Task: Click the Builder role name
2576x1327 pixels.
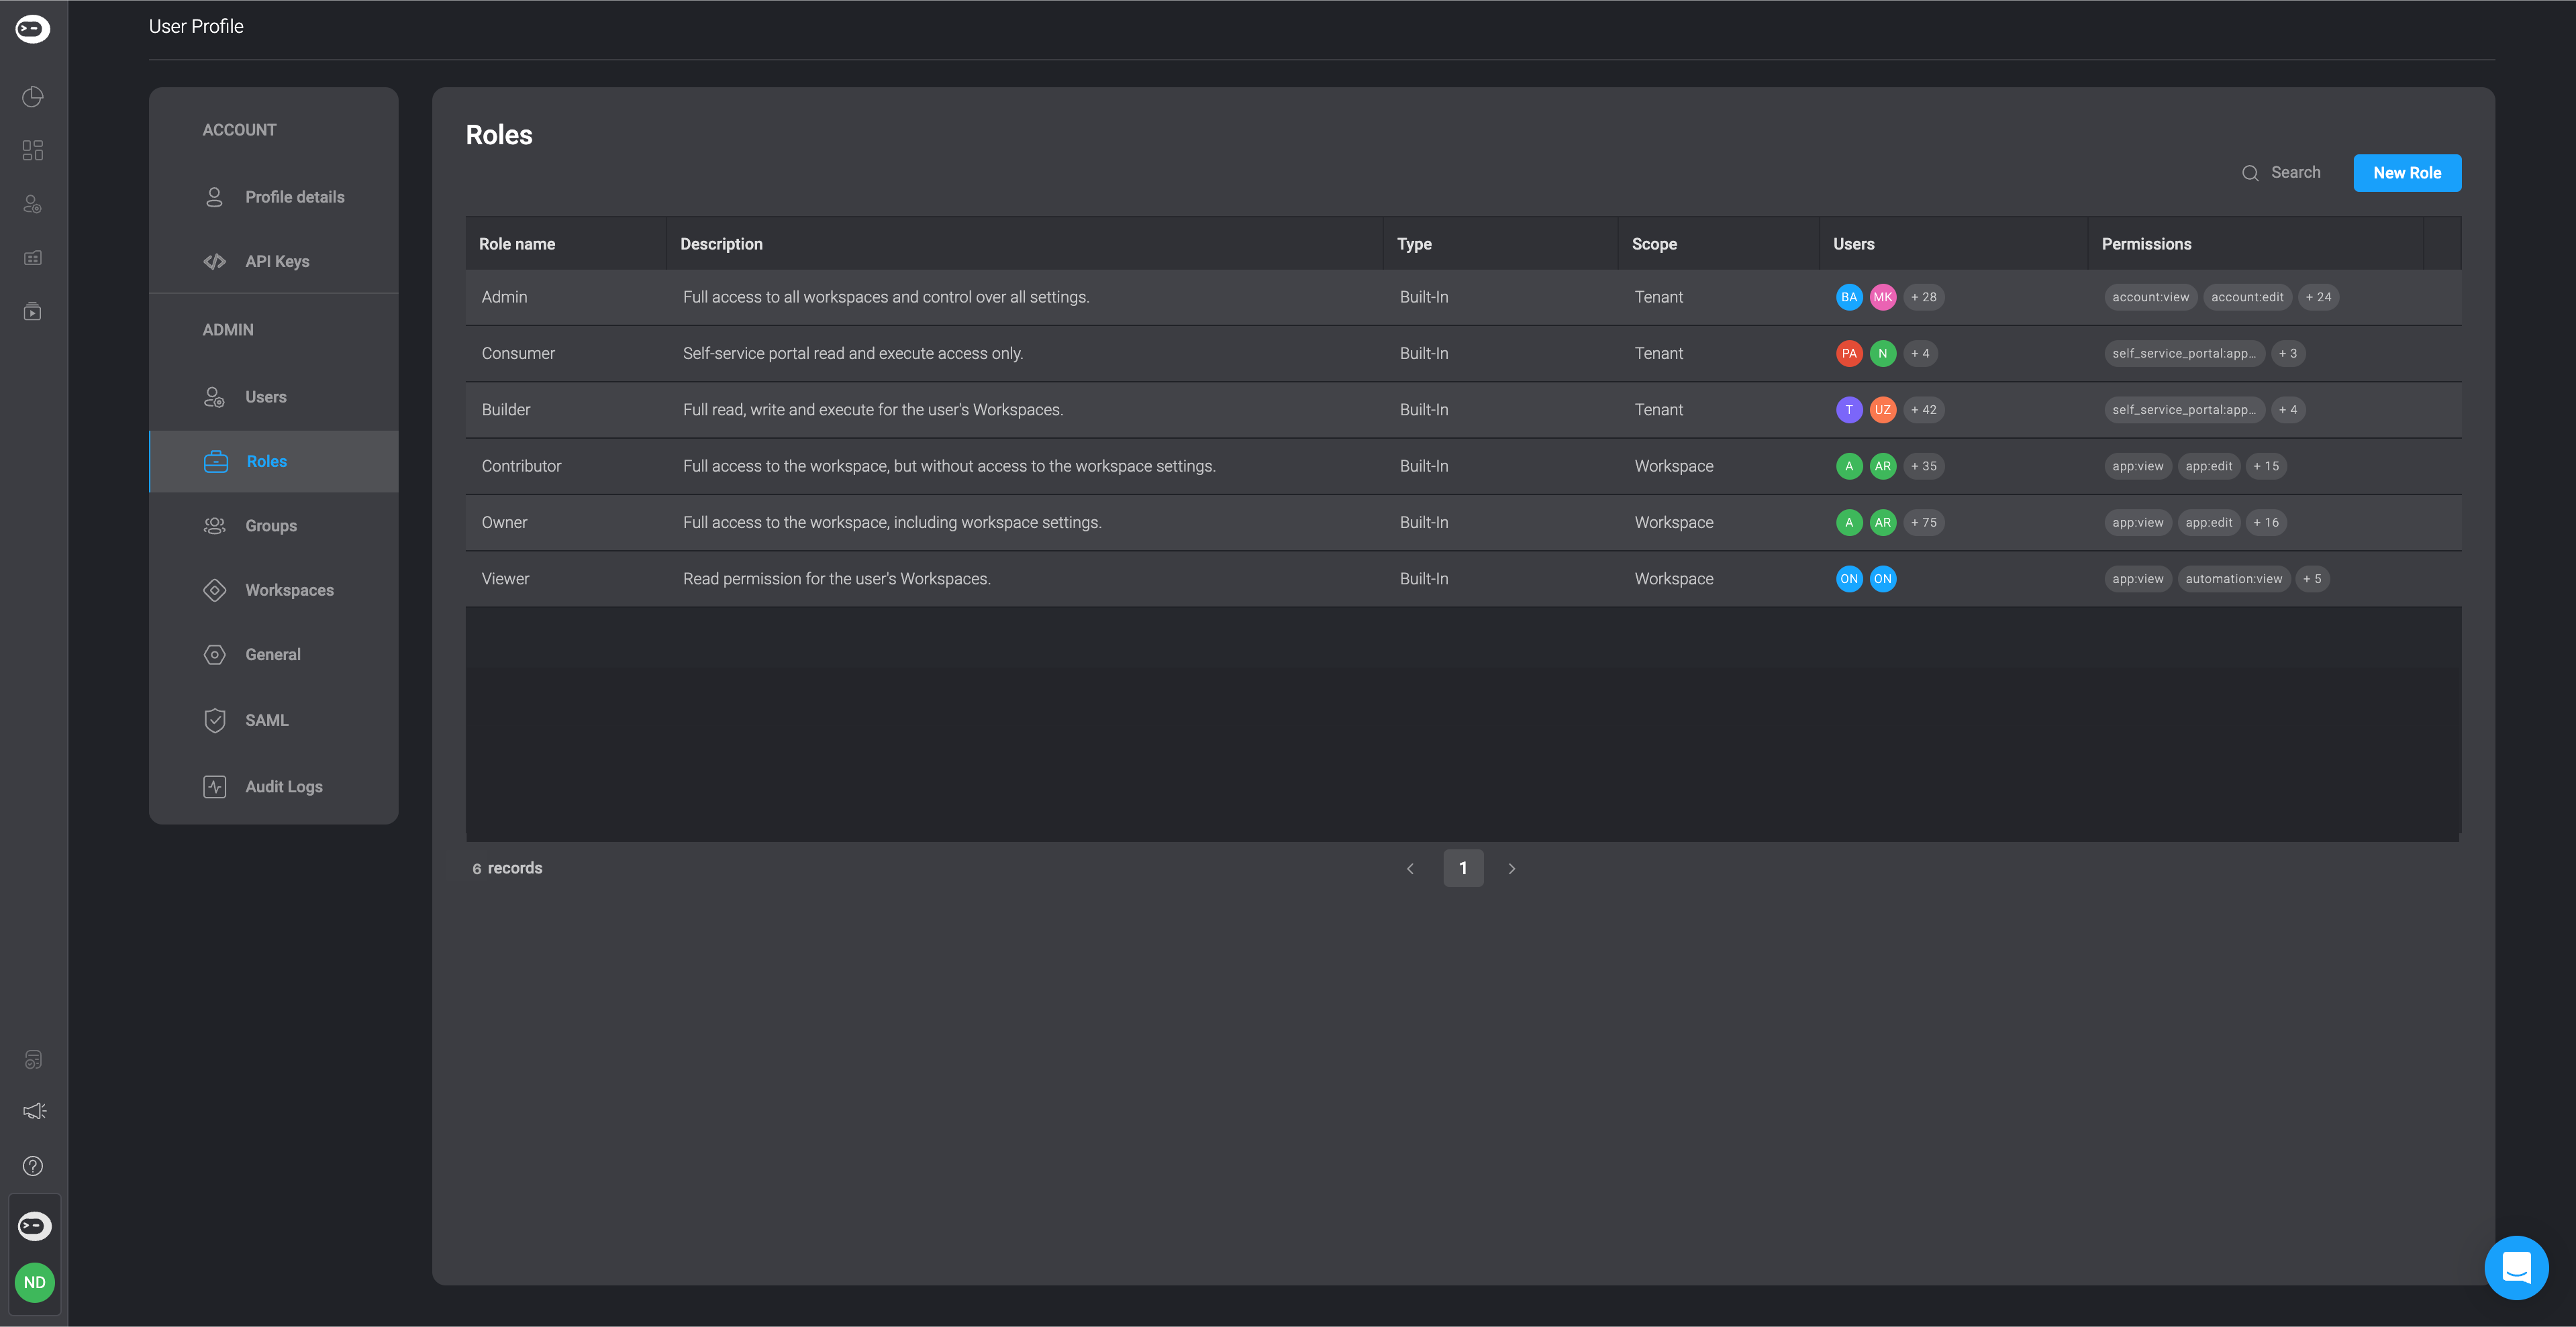Action: coord(506,410)
